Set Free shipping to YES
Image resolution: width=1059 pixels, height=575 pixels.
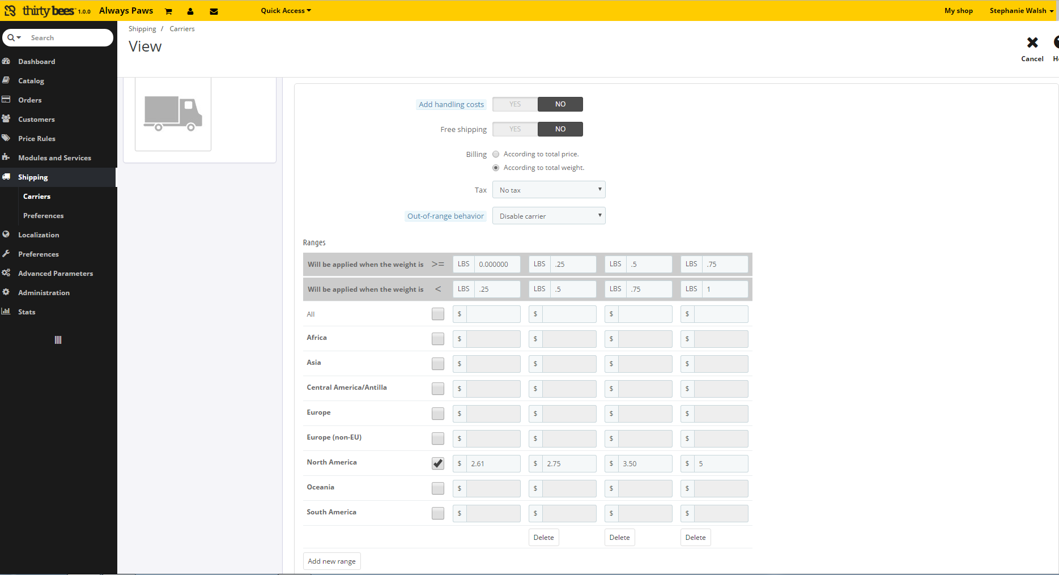coord(515,129)
